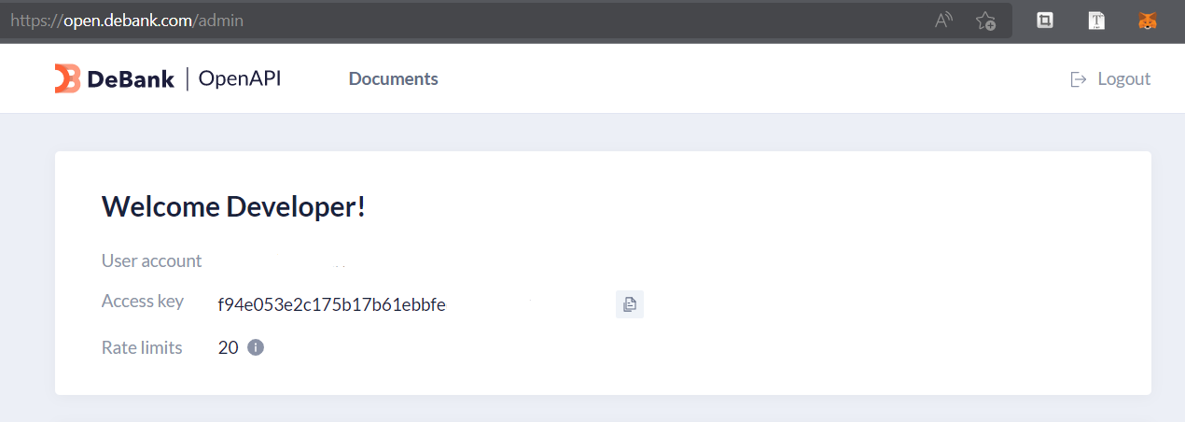Click the rate limits info icon

(256, 347)
